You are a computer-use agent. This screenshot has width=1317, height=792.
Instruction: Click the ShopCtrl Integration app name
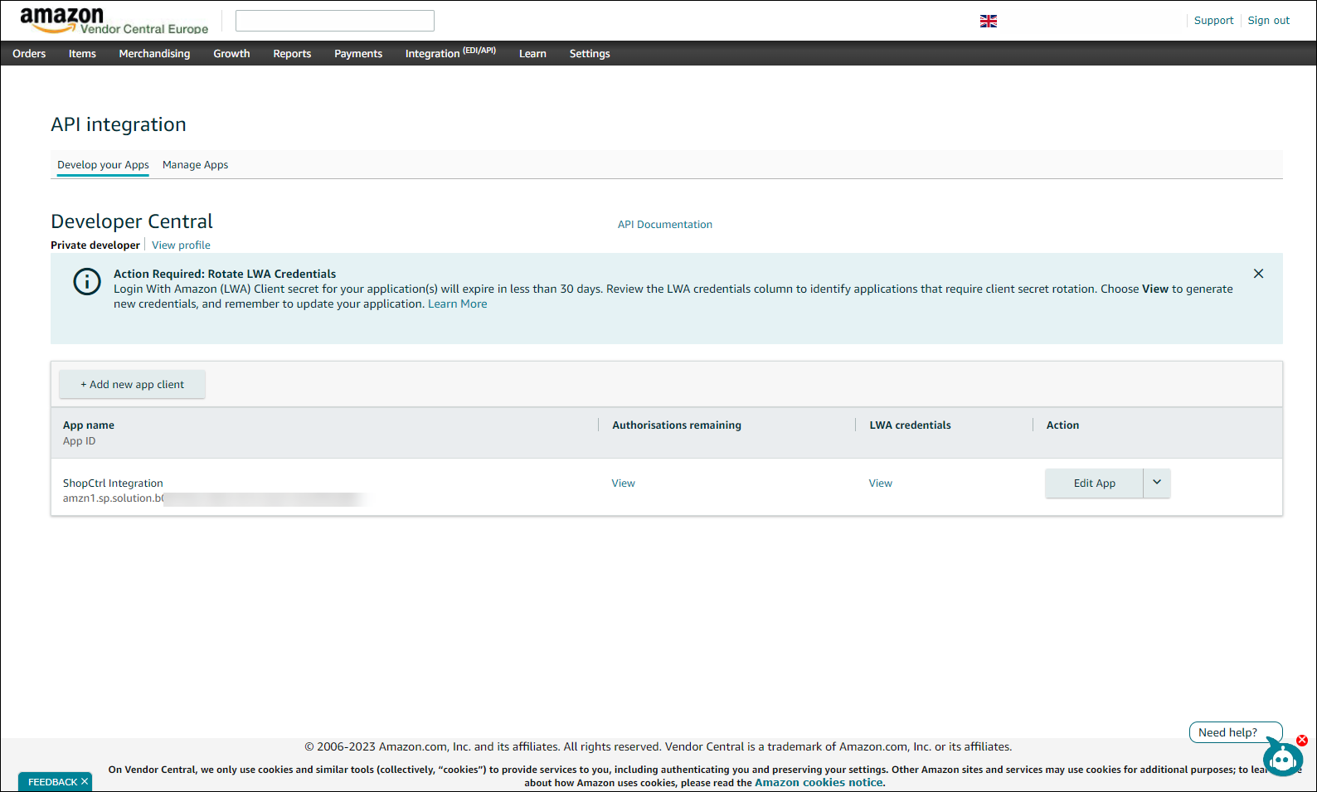(x=113, y=483)
